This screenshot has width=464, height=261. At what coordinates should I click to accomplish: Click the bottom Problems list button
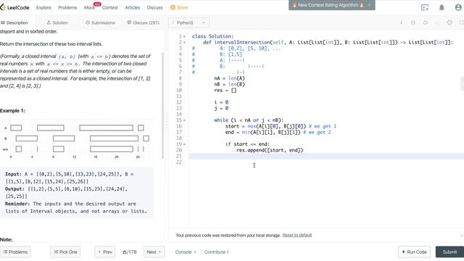pos(15,252)
